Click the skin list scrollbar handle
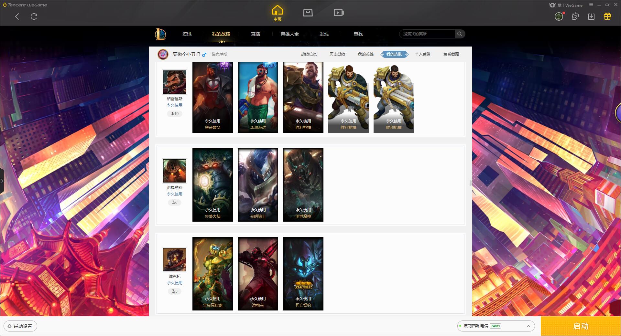The width and height of the screenshot is (621, 336). pos(470,183)
